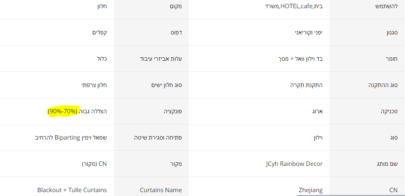
Task: Select the 'שמאל וימין Biparting להרחיב' value
Action: [x=71, y=138]
